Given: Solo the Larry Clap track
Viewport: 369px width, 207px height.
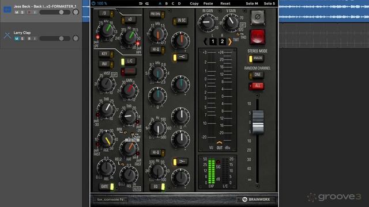Looking at the screenshot, I should click(22, 39).
